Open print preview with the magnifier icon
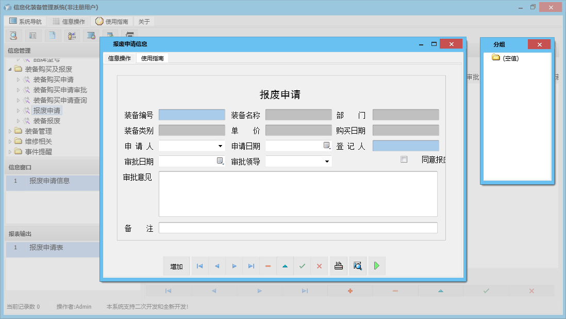566x319 pixels. pyautogui.click(x=357, y=266)
